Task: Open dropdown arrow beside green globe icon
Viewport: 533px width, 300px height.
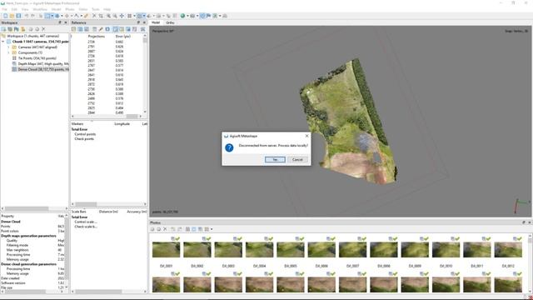Action: 187,16
